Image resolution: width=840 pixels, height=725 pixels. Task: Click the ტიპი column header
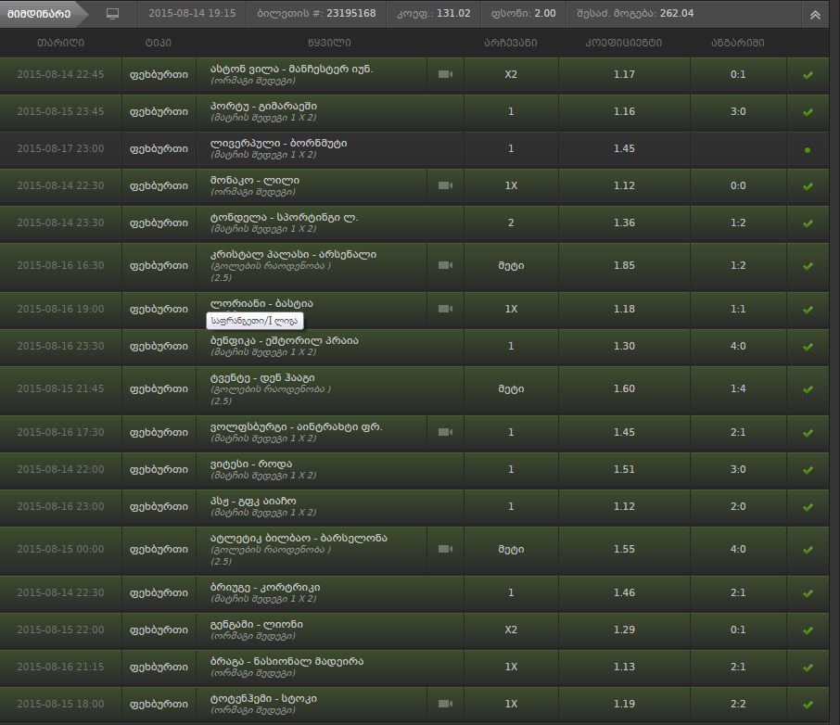pyautogui.click(x=159, y=43)
